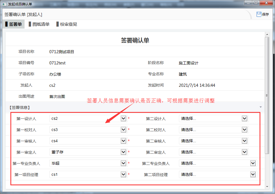Image resolution: width=275 pixels, height=194 pixels.
Task: Open the 第一审定人 dropdown list
Action: tap(123, 152)
